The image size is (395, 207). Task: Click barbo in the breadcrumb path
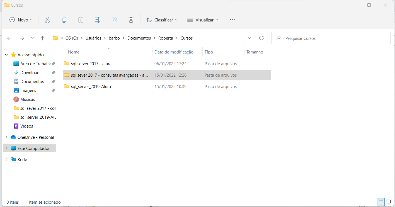tap(114, 38)
